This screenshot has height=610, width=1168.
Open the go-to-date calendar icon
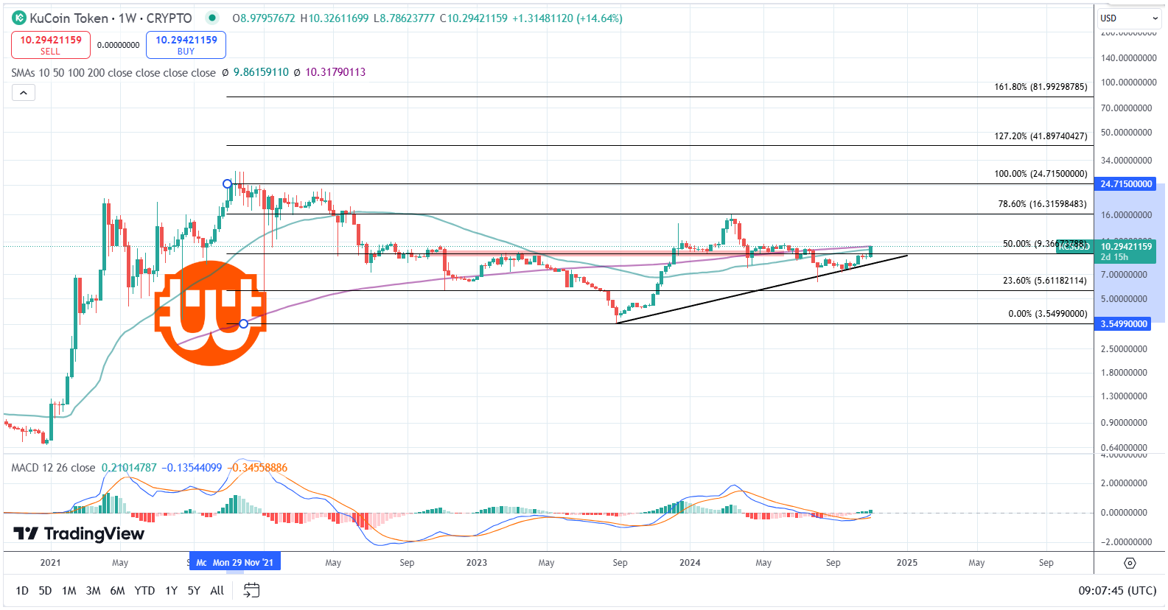pos(251,590)
